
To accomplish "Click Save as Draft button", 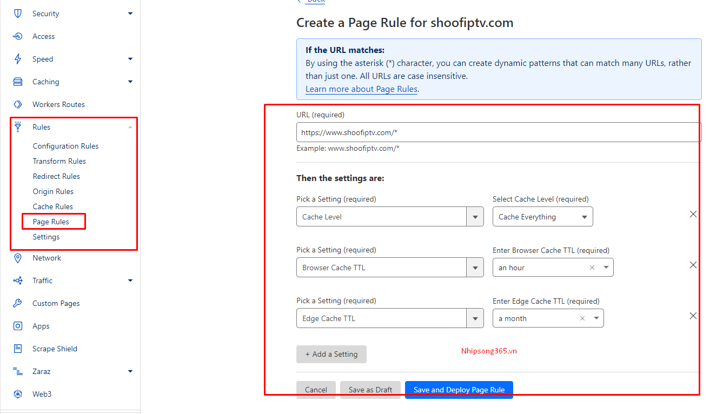I will click(370, 390).
